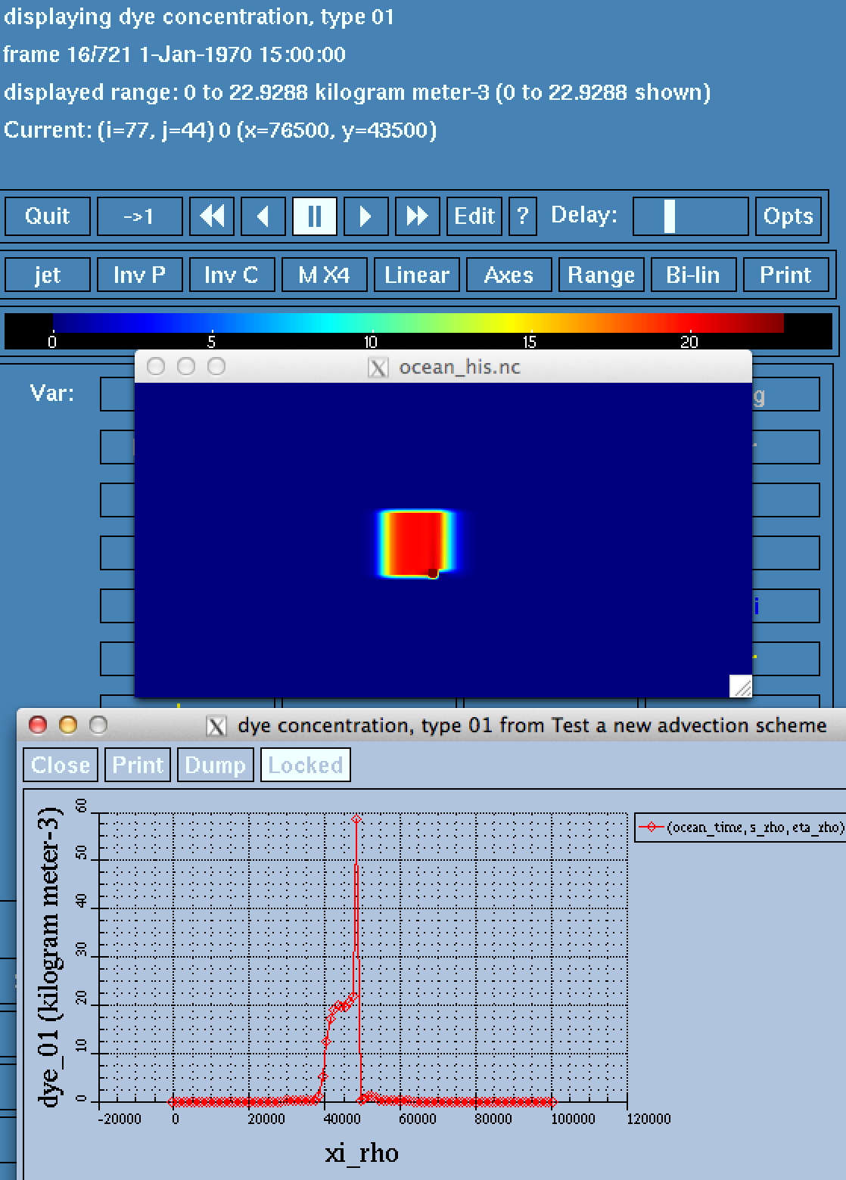Click the resize grip on ocean_his.nc window
This screenshot has width=846, height=1180.
(741, 686)
